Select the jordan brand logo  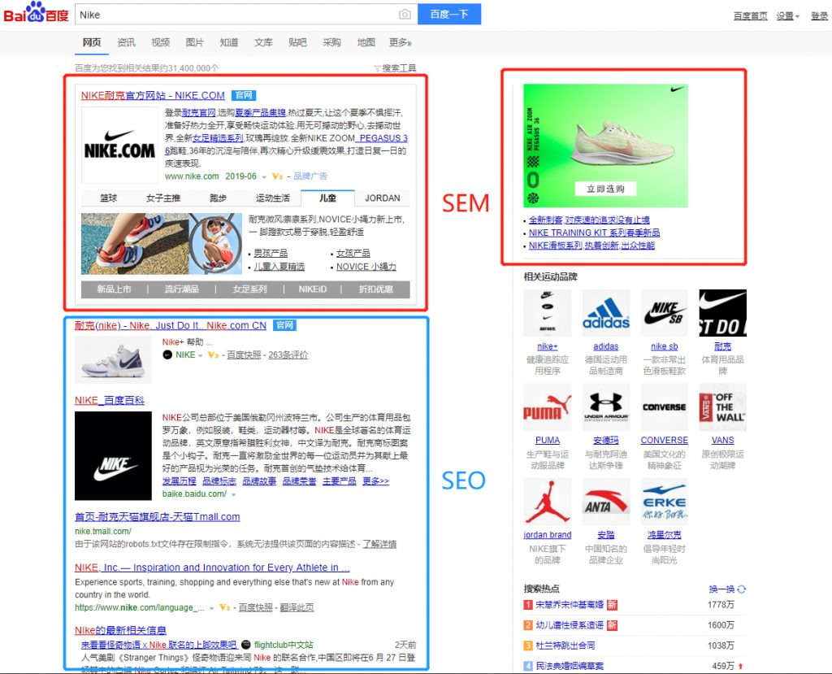click(x=548, y=502)
